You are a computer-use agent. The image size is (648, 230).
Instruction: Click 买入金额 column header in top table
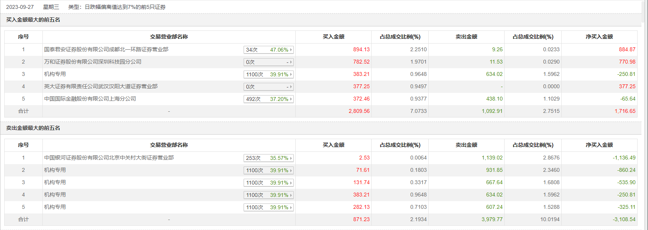click(333, 37)
